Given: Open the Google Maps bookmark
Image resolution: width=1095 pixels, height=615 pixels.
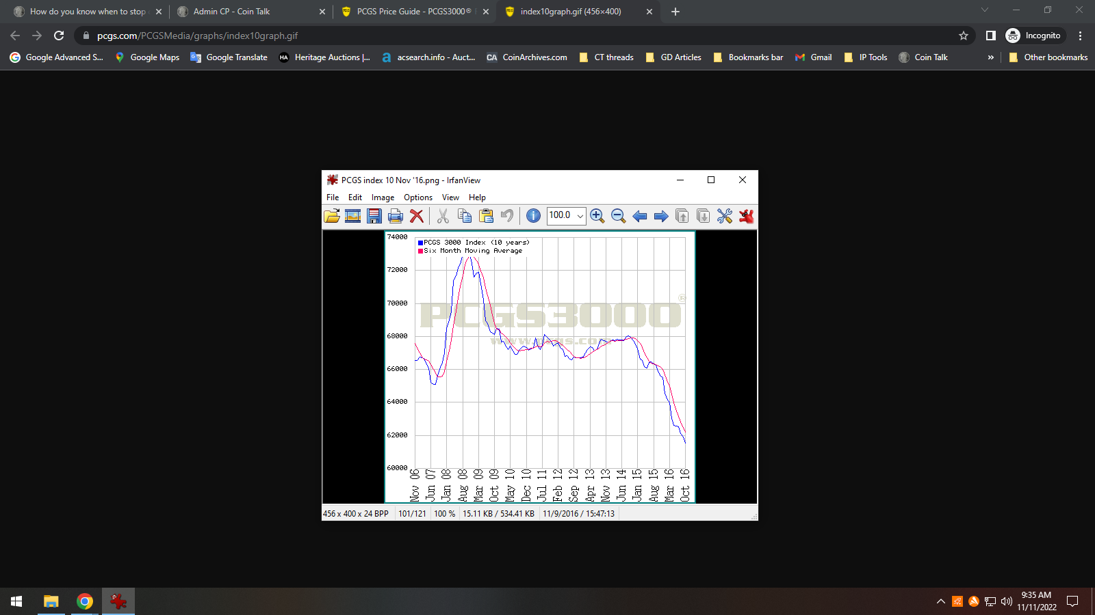Looking at the screenshot, I should pyautogui.click(x=147, y=57).
